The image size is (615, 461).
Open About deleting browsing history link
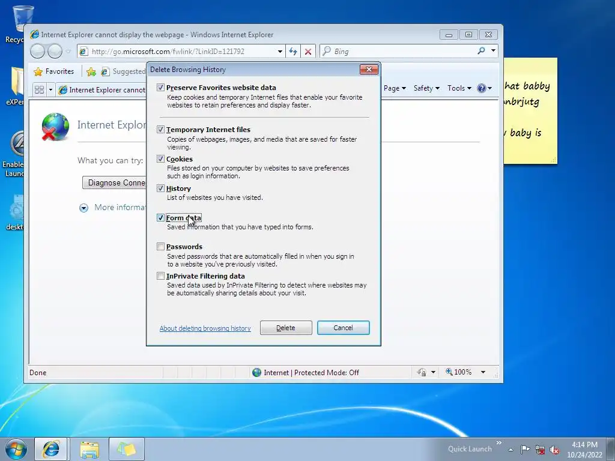pos(205,328)
